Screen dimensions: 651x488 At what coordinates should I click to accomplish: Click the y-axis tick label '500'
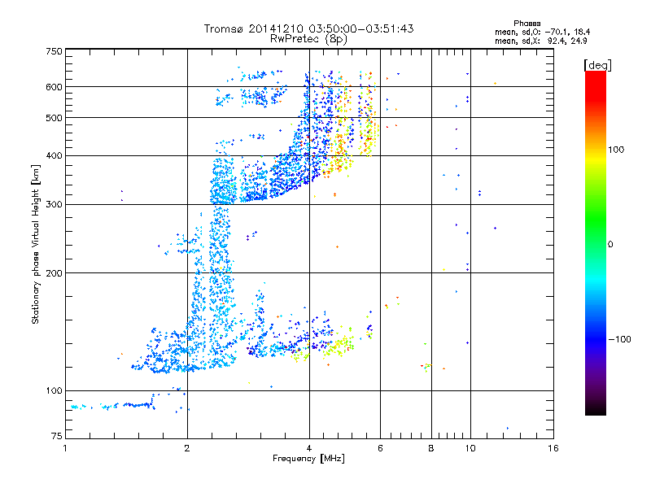[x=54, y=118]
